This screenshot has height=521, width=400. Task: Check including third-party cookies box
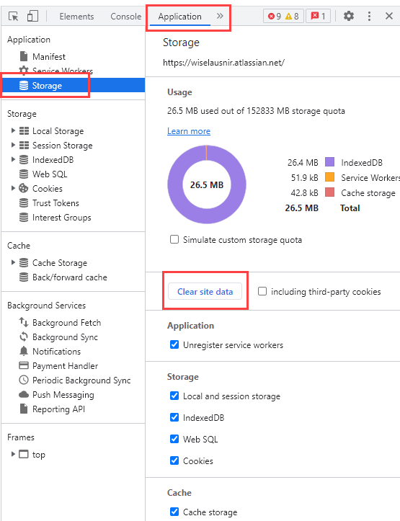(262, 291)
